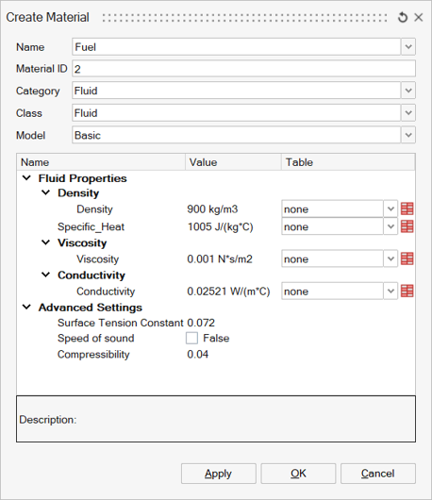Click the Apply button

pyautogui.click(x=219, y=474)
